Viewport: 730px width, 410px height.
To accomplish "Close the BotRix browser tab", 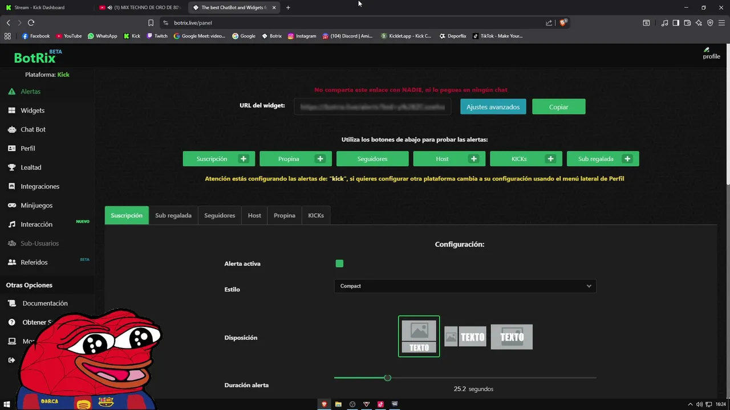I will 274,7.
